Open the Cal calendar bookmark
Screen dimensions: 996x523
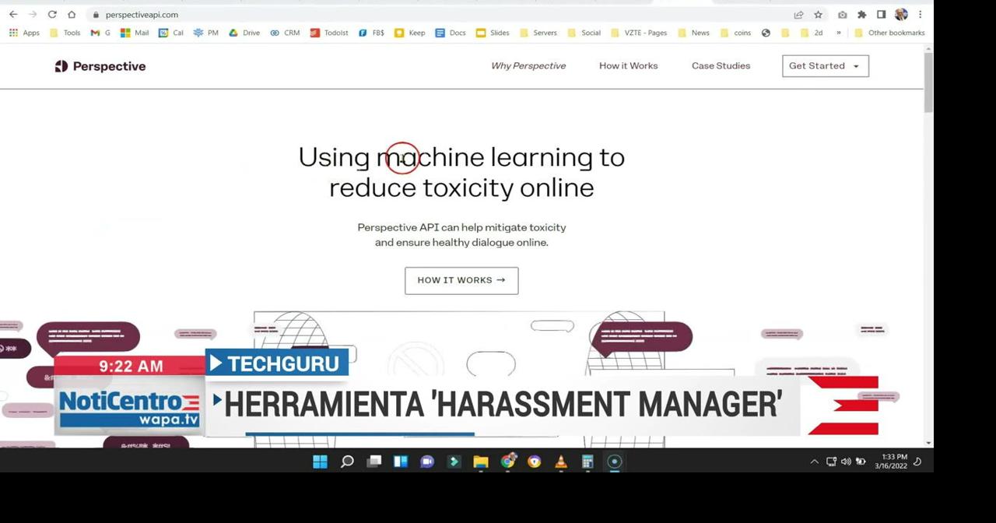tap(170, 33)
